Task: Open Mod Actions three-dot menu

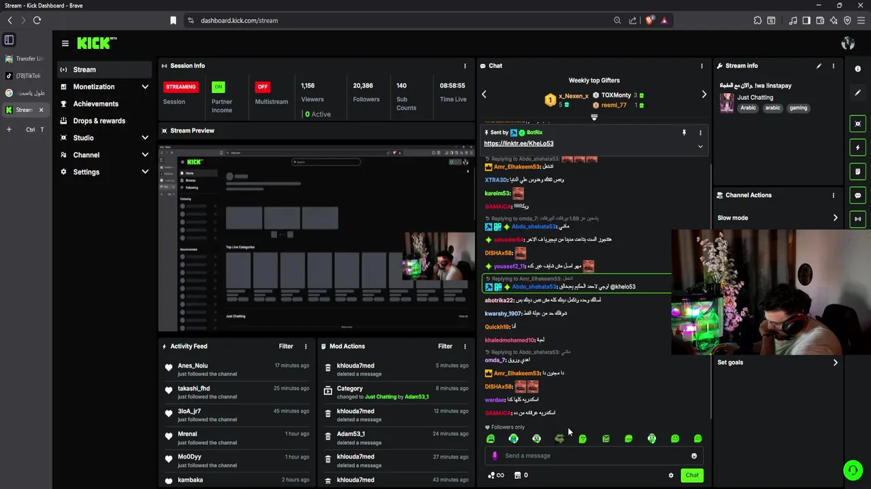Action: pos(465,346)
